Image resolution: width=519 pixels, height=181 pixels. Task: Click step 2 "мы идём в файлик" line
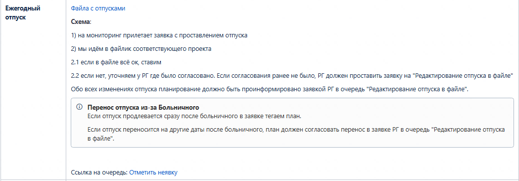coord(141,49)
